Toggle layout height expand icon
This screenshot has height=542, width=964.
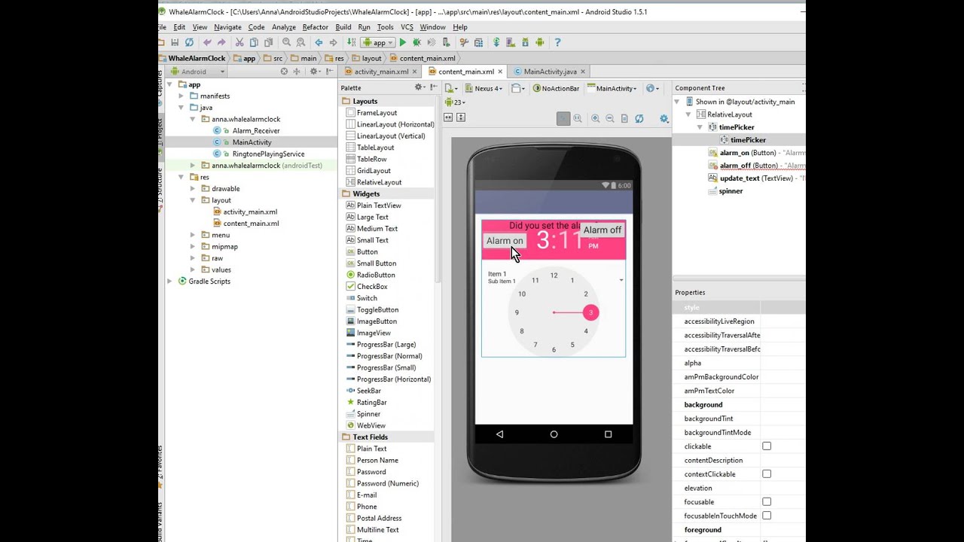point(461,117)
